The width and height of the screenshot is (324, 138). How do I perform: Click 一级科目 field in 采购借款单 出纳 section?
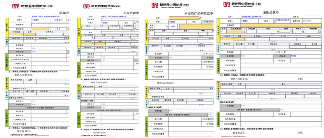click(x=313, y=47)
